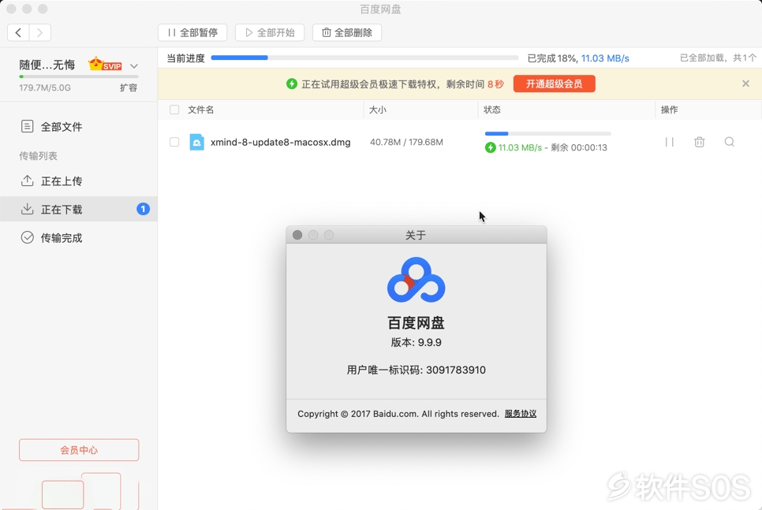Open 服务协议 link in About dialog

coord(521,414)
